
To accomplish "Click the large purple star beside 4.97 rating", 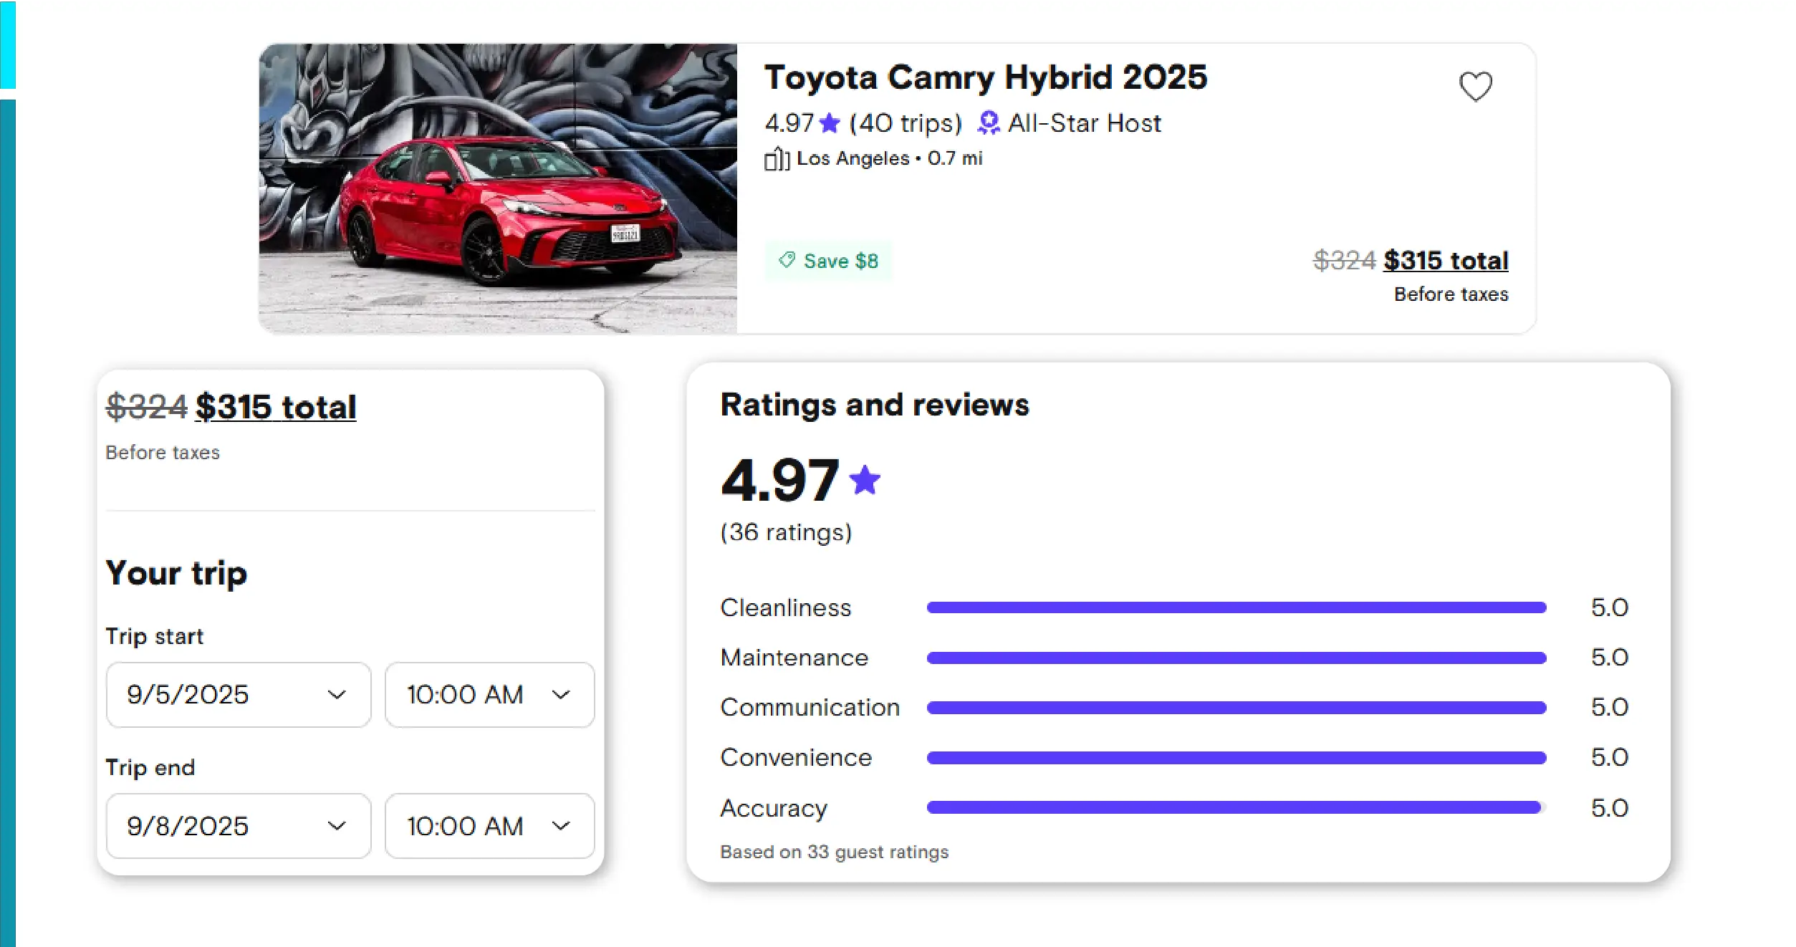I will (865, 480).
